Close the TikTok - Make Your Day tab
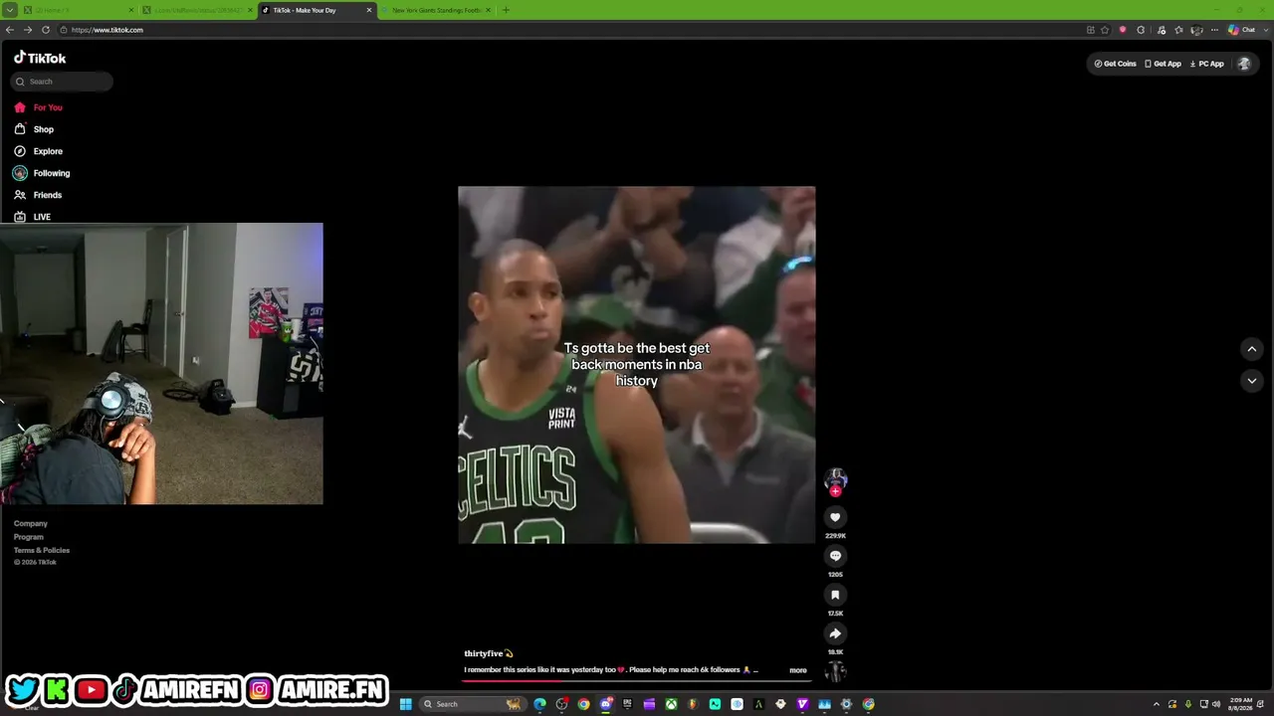 coord(369,10)
